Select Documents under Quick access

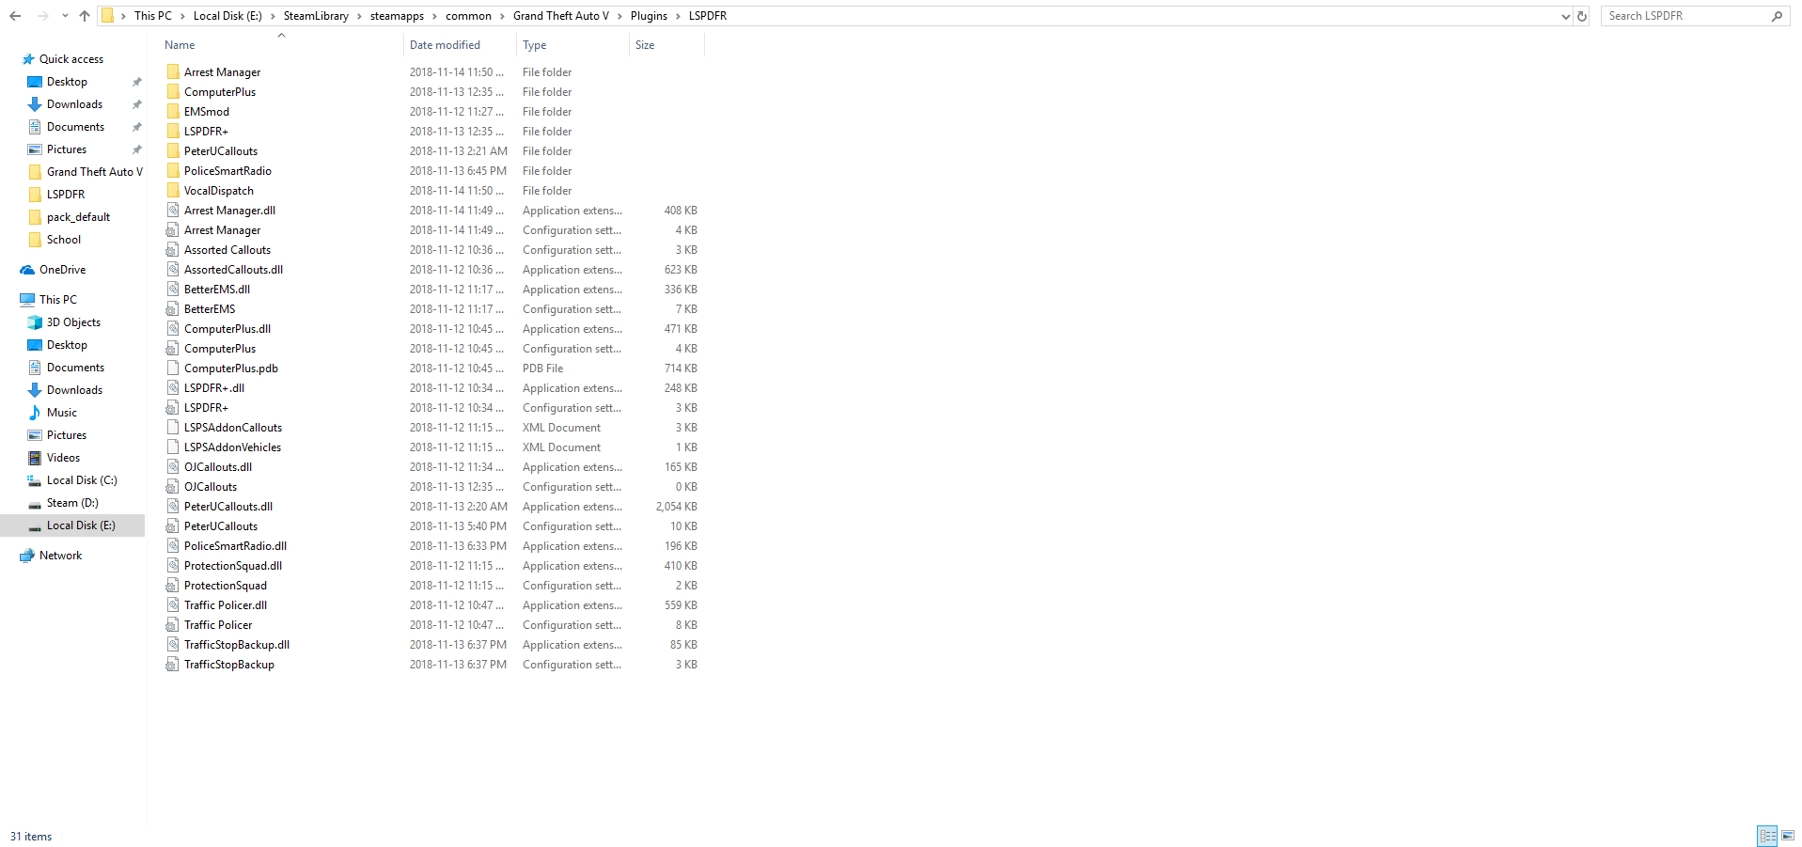tap(75, 127)
